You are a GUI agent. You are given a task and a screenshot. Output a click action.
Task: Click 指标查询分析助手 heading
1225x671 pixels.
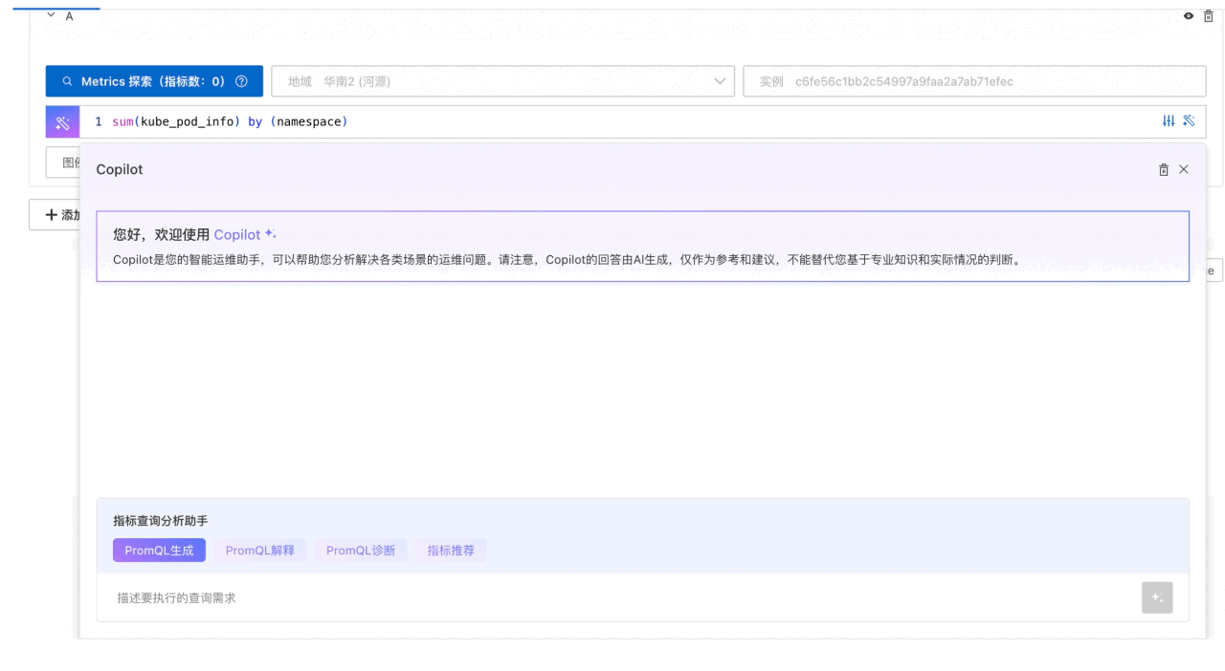point(161,521)
